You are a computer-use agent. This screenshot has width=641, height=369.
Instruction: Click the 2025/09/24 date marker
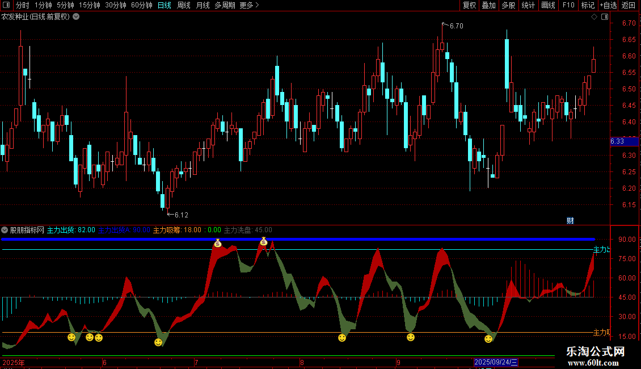[496, 362]
